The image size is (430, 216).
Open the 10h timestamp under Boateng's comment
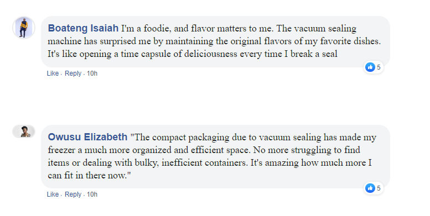92,73
